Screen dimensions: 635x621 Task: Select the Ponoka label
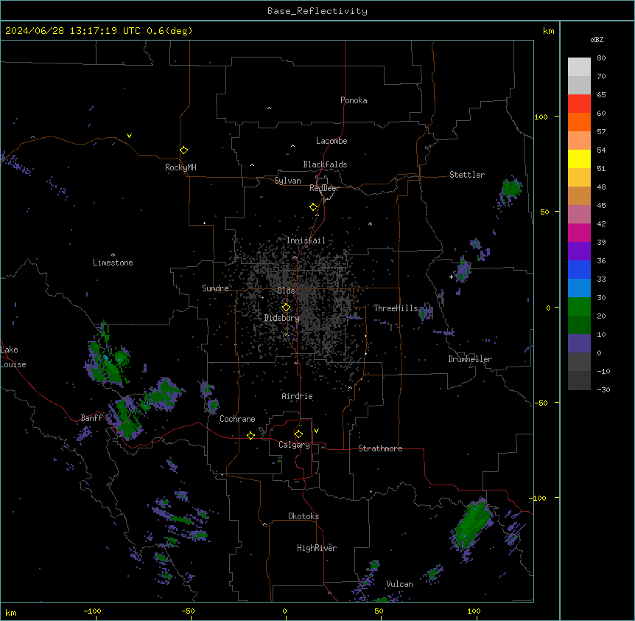(x=354, y=100)
